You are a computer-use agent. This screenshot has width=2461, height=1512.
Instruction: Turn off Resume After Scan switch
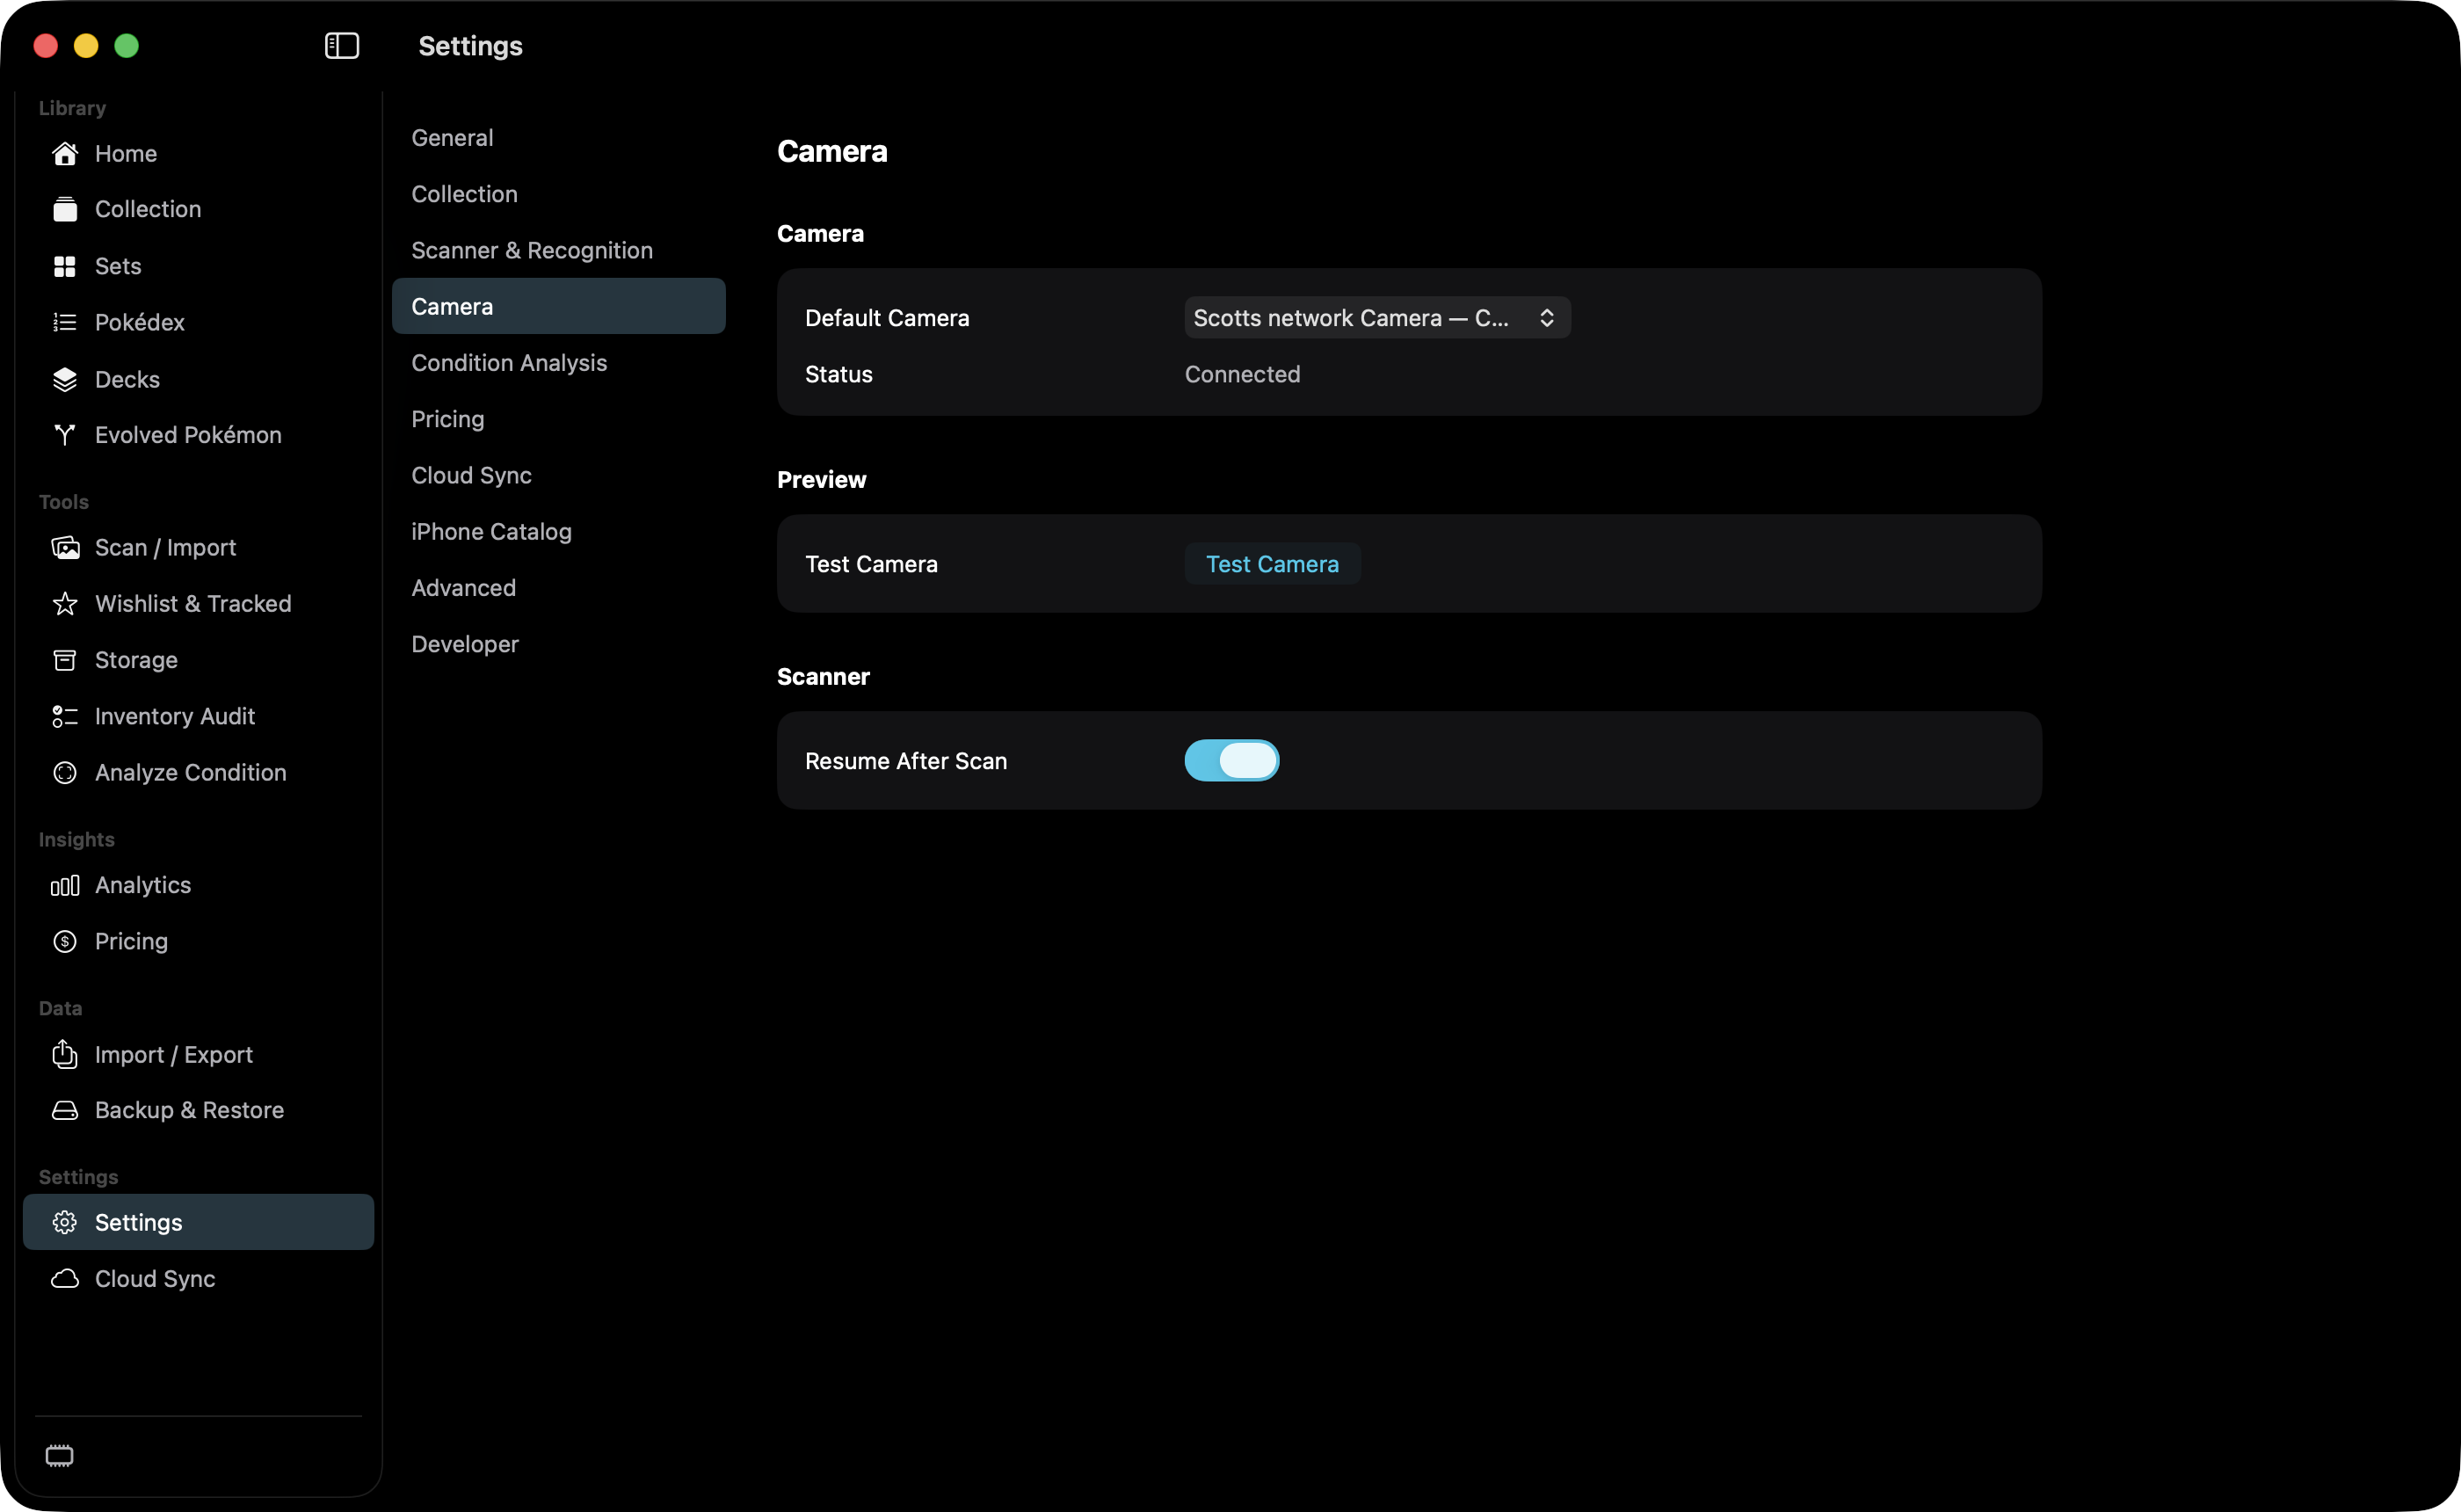click(x=1231, y=761)
